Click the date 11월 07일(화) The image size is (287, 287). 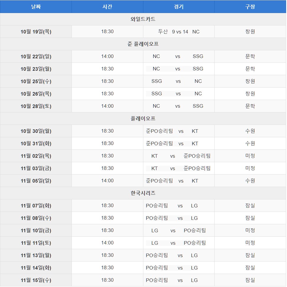[36, 206]
